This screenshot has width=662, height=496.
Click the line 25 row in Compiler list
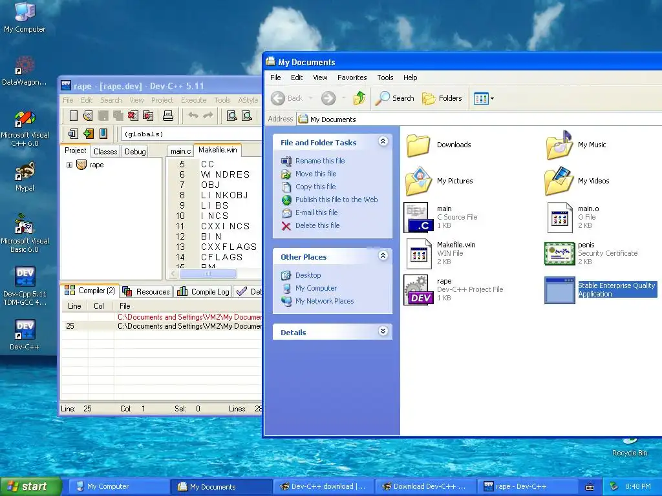point(162,326)
